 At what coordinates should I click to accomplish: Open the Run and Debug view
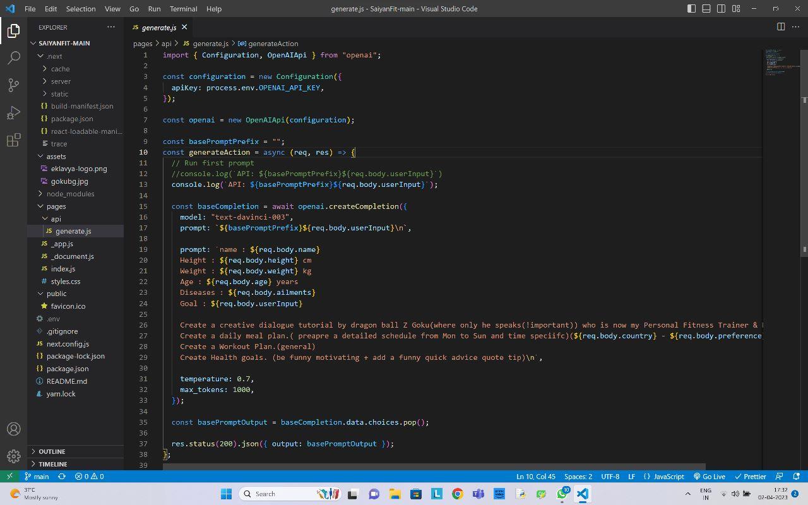coord(14,113)
